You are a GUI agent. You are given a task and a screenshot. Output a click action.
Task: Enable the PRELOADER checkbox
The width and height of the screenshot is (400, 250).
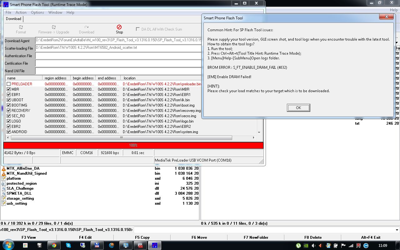click(x=9, y=84)
